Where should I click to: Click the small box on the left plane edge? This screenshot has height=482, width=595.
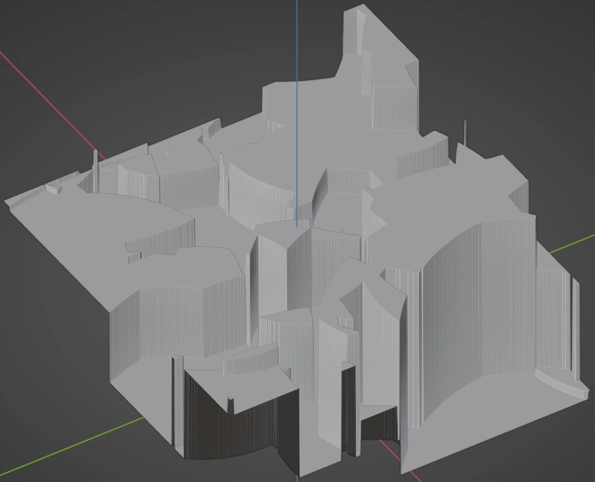pos(53,189)
